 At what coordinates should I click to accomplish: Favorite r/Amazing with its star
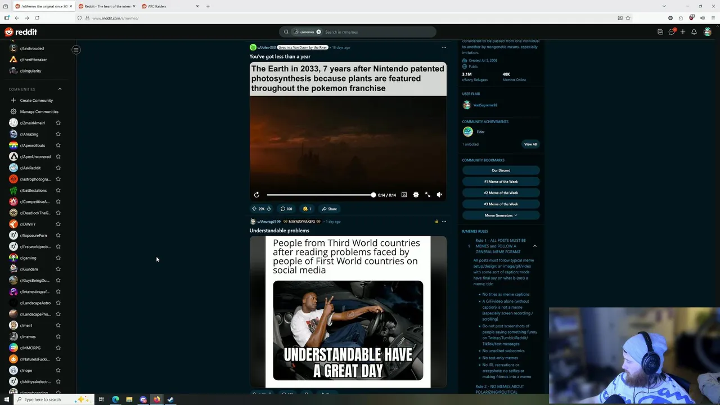[58, 134]
